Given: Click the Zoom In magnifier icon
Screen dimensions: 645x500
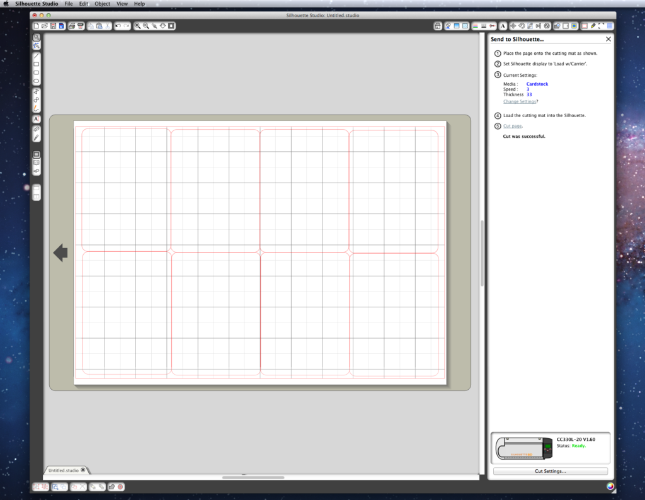Looking at the screenshot, I should coord(137,26).
